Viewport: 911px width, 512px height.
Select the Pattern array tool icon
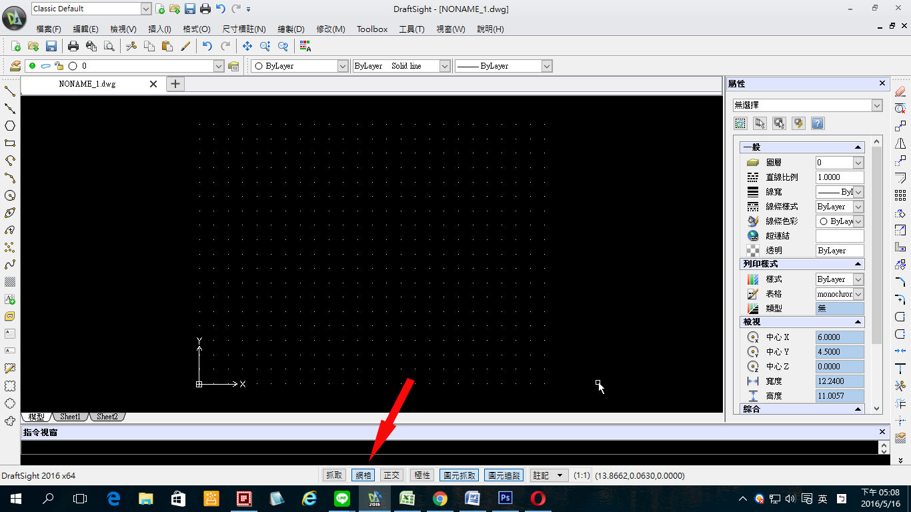tap(900, 195)
